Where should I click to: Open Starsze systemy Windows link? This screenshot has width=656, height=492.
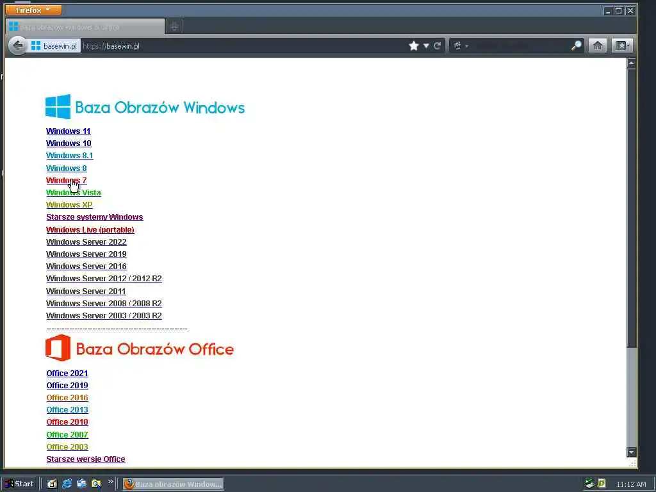click(95, 217)
